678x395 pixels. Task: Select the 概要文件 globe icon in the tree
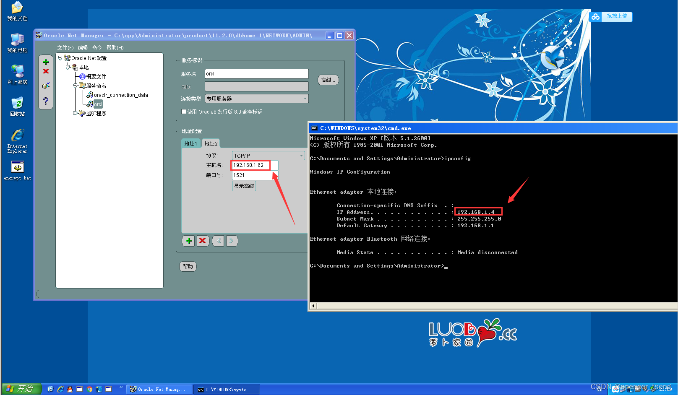tap(82, 76)
